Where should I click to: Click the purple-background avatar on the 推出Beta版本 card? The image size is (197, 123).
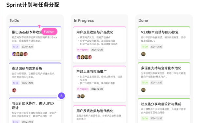pyautogui.click(x=14, y=54)
